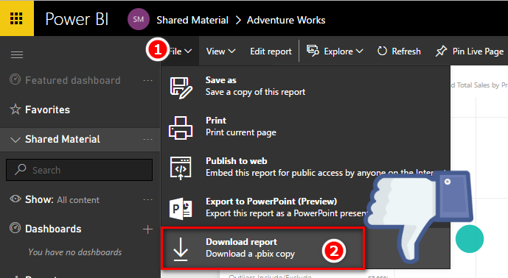Click the Show eye icon
The height and width of the screenshot is (278, 508).
tap(15, 199)
